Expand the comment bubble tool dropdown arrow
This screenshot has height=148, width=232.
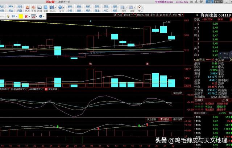tap(17, 16)
